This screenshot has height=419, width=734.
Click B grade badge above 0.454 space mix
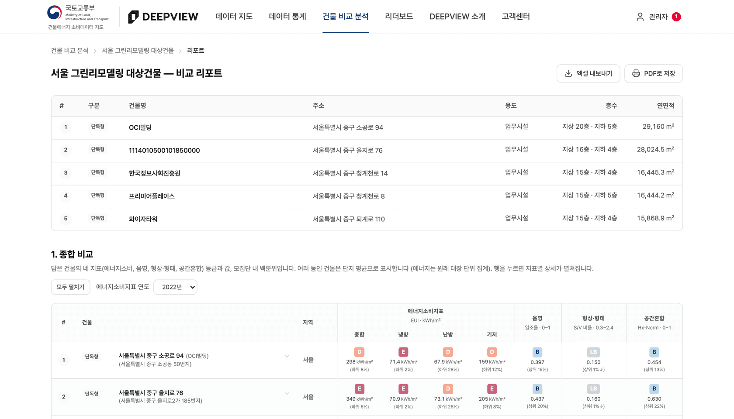[654, 352]
